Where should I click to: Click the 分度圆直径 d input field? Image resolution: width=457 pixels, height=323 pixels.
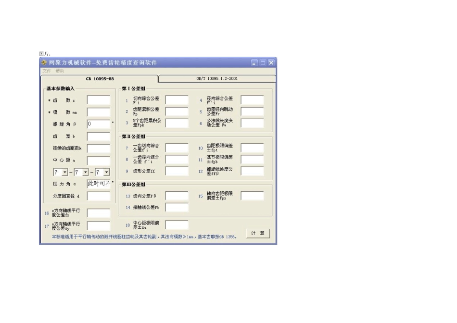pyautogui.click(x=99, y=196)
